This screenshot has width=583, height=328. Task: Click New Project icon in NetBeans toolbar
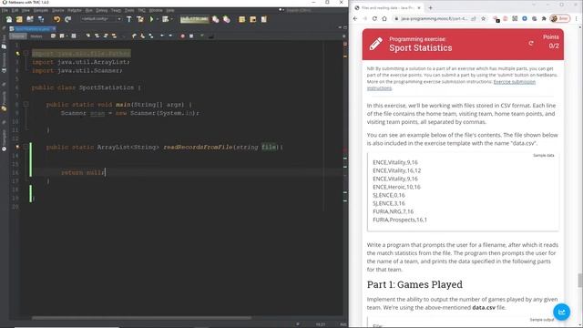(x=19, y=19)
